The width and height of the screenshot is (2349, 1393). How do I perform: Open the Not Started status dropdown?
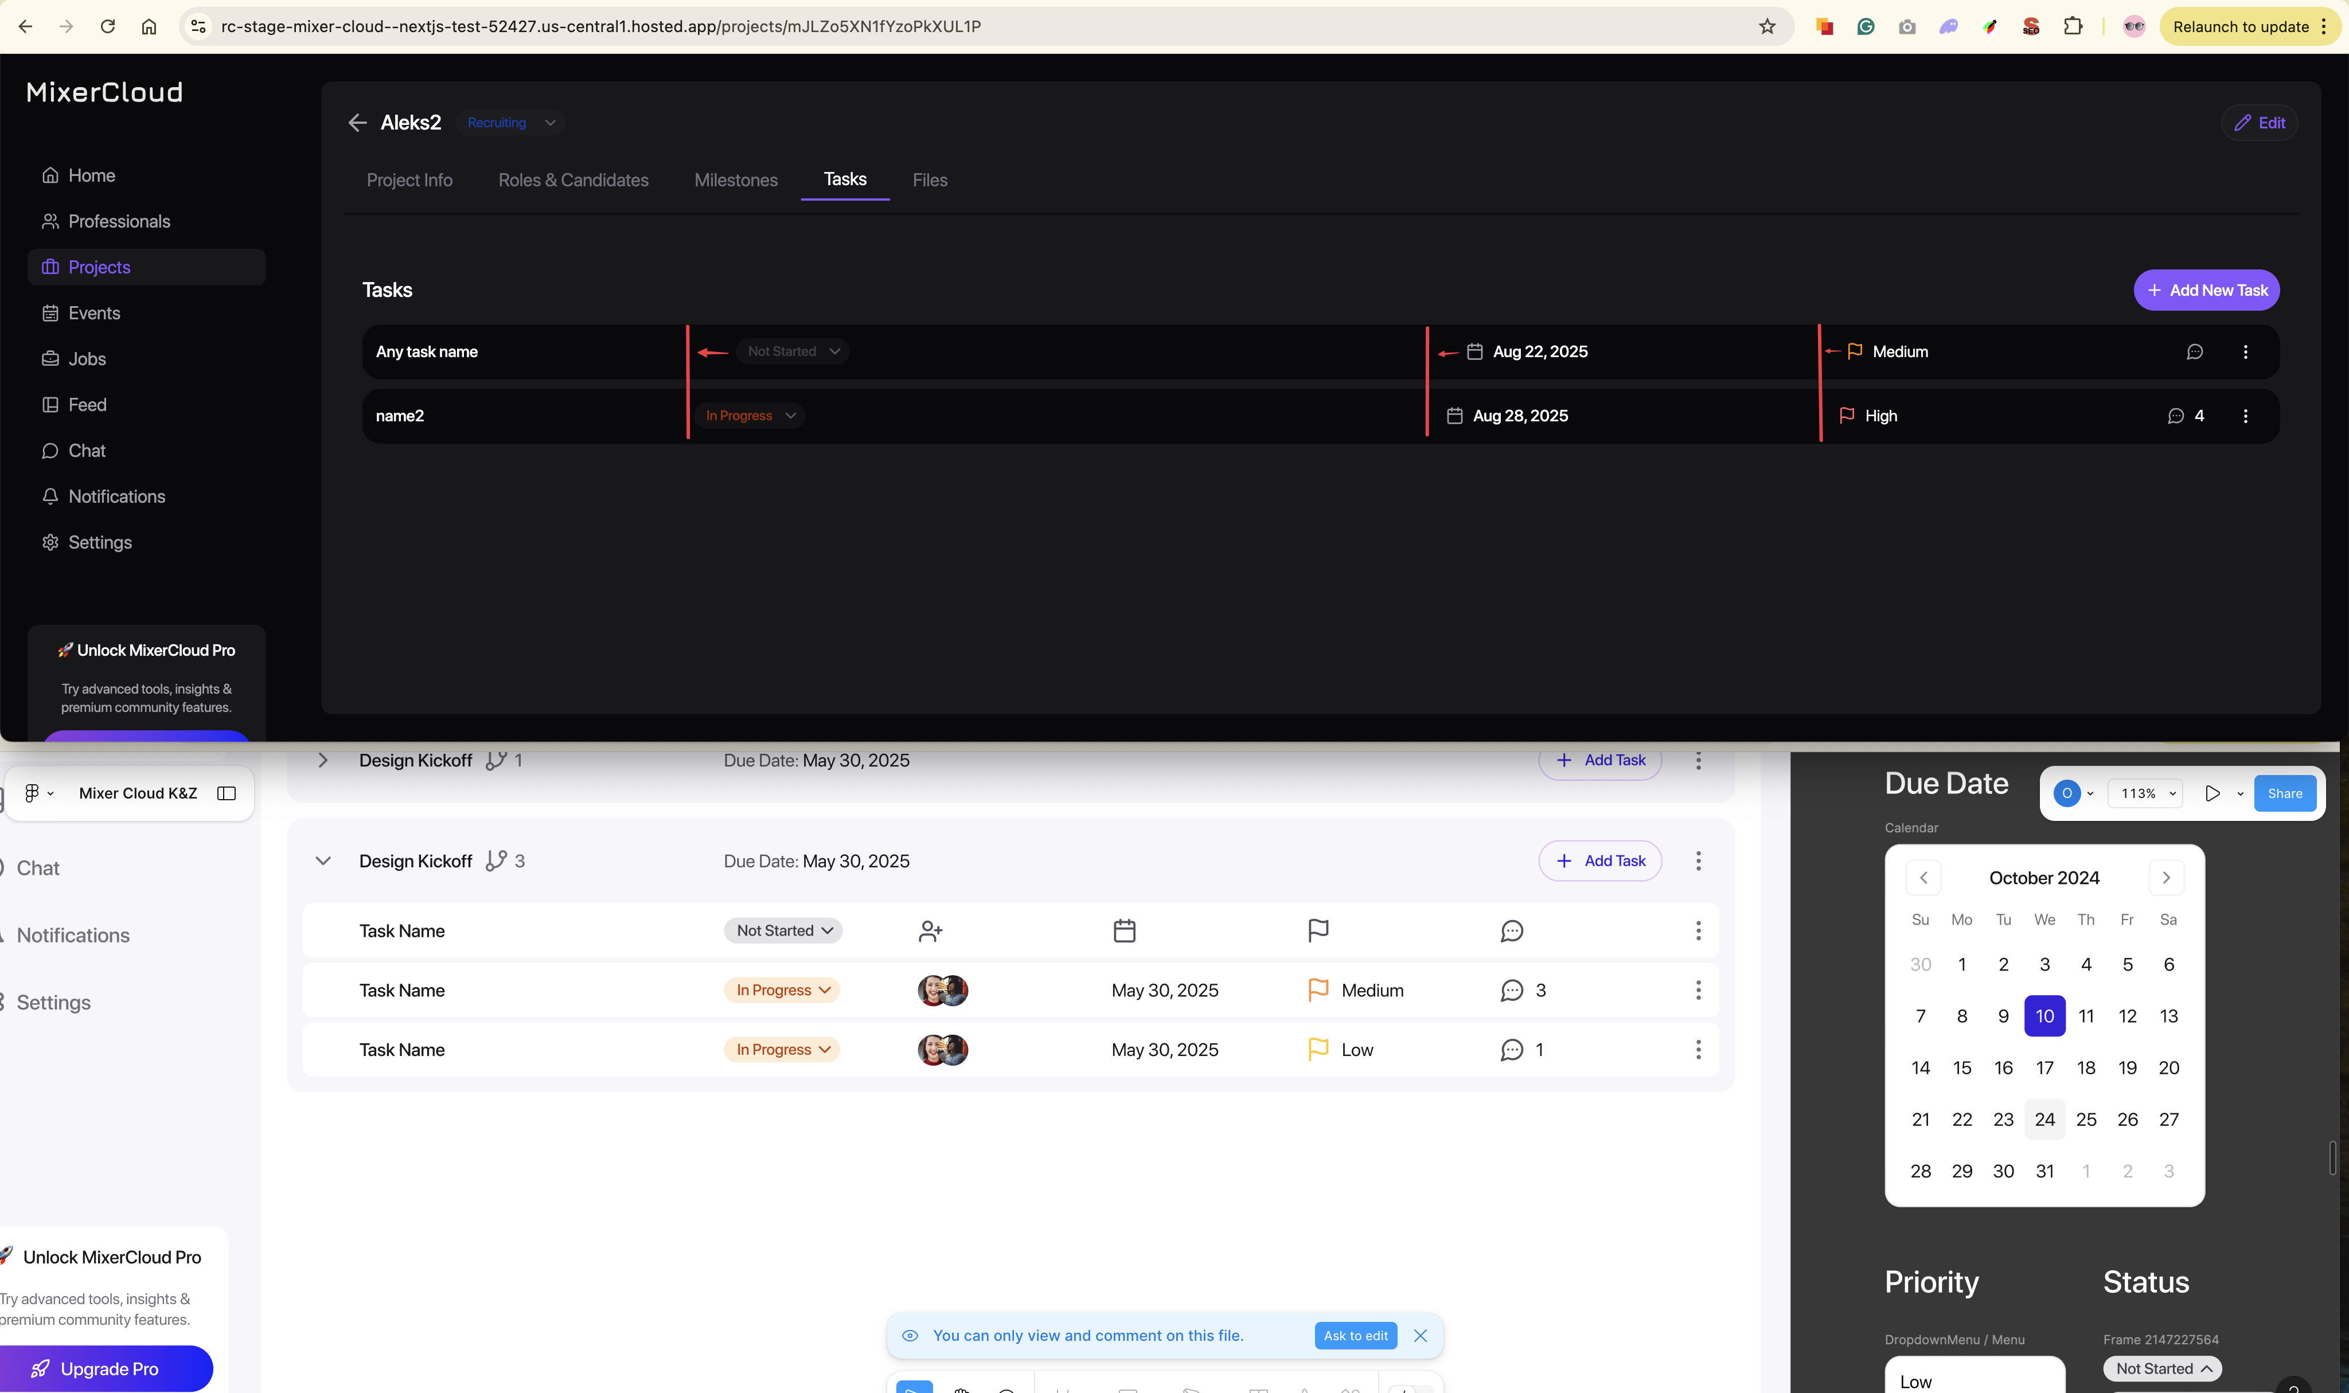tap(793, 352)
